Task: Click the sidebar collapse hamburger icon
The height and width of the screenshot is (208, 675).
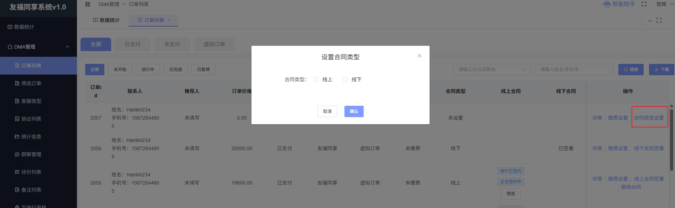Action: (x=88, y=4)
